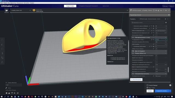The image size is (175, 98).
Task: Click the Move tool in left toolbar
Action: click(2, 40)
